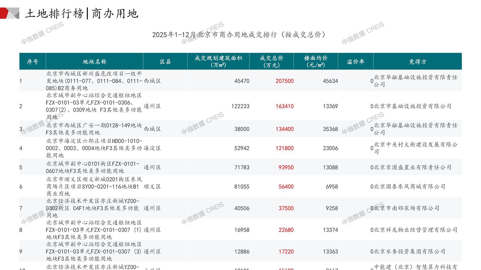Image resolution: width=481 pixels, height=270 pixels.
Task: Select the 溢价率 column header
Action: click(x=355, y=62)
